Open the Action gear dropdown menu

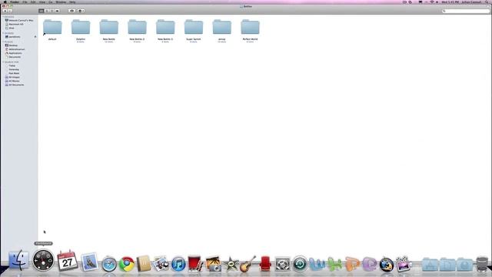(x=81, y=11)
